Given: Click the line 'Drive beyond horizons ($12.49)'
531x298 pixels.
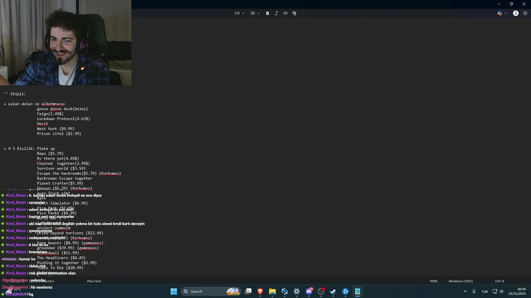Looking at the screenshot, I should [70, 233].
